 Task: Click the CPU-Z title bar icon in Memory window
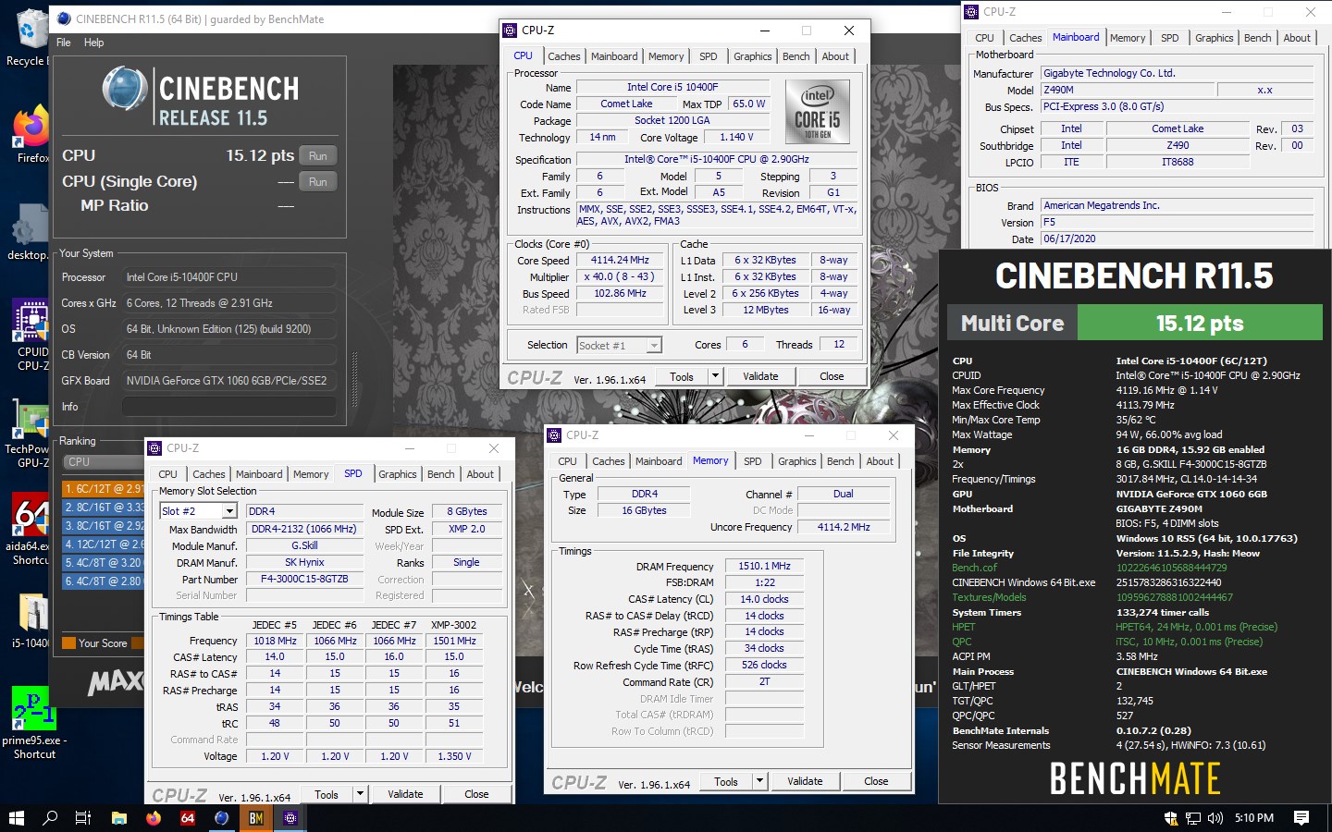pos(554,435)
